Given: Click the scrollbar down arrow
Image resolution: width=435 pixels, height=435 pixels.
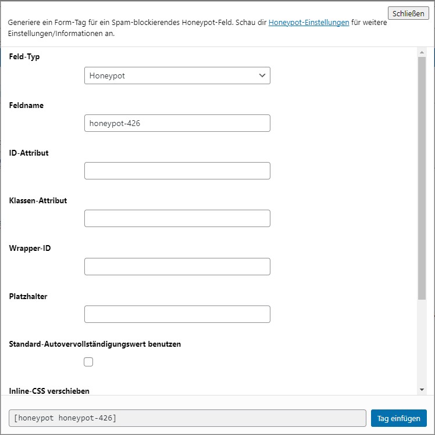Looking at the screenshot, I should click(422, 389).
